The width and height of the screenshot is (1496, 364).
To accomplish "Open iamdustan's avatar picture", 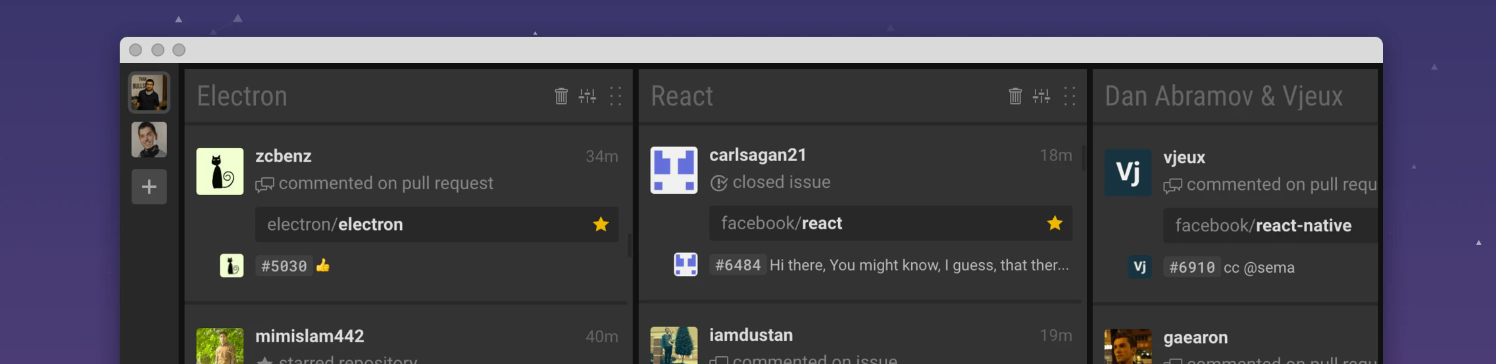I will (x=674, y=345).
